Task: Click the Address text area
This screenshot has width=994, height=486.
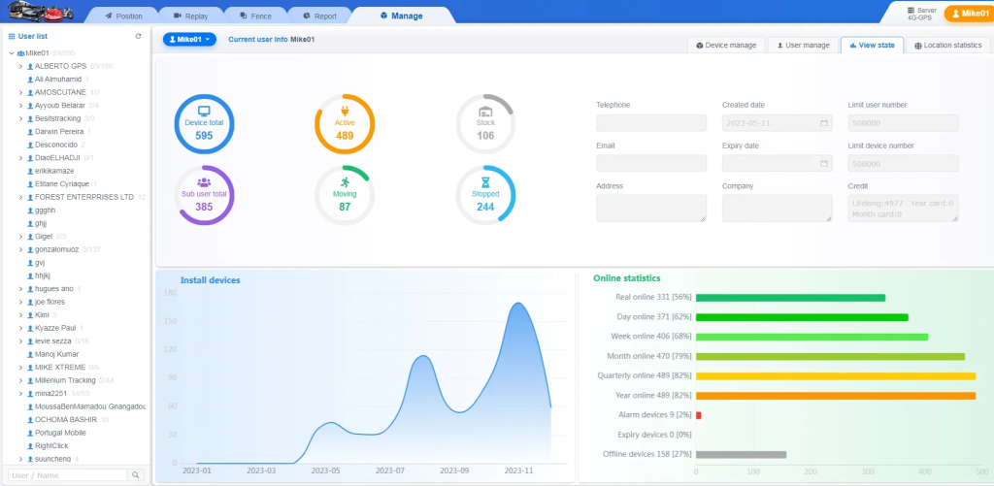Action: (x=651, y=208)
